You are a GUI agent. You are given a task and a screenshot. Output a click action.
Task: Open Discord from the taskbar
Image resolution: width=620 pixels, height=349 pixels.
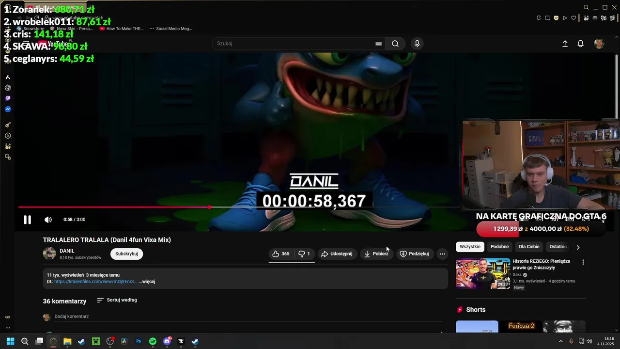pos(167,341)
